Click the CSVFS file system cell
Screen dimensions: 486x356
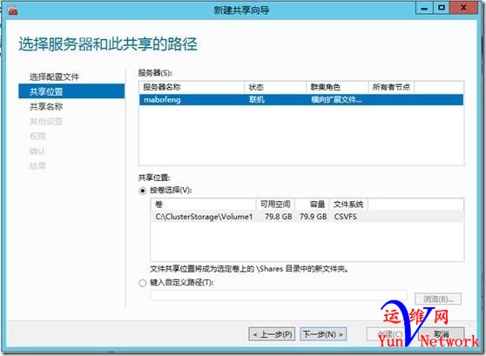345,217
